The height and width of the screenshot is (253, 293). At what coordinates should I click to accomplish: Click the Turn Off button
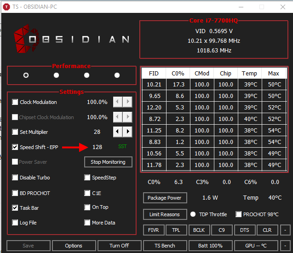click(x=119, y=246)
